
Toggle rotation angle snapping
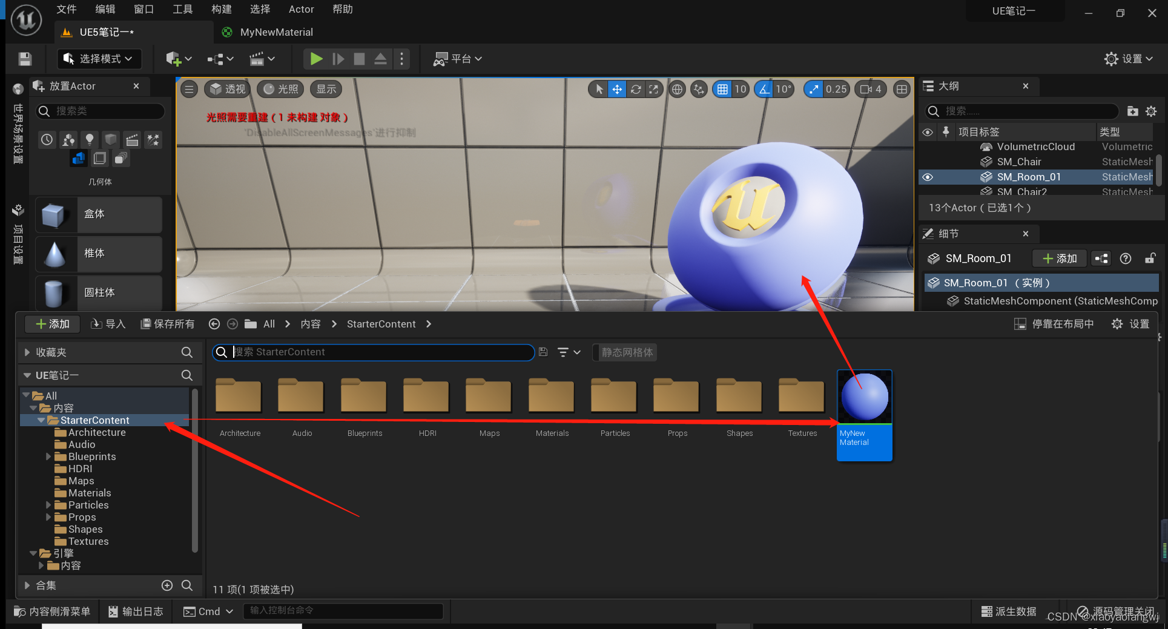click(x=764, y=90)
